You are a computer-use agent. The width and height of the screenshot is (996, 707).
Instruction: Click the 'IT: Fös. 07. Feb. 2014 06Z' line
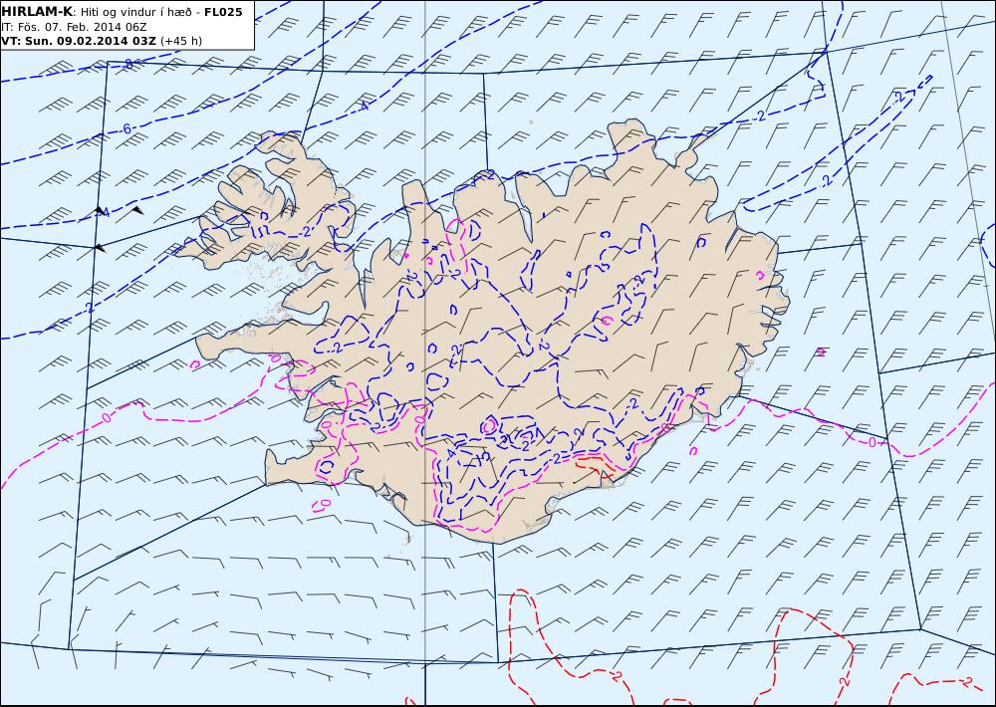pos(74,27)
